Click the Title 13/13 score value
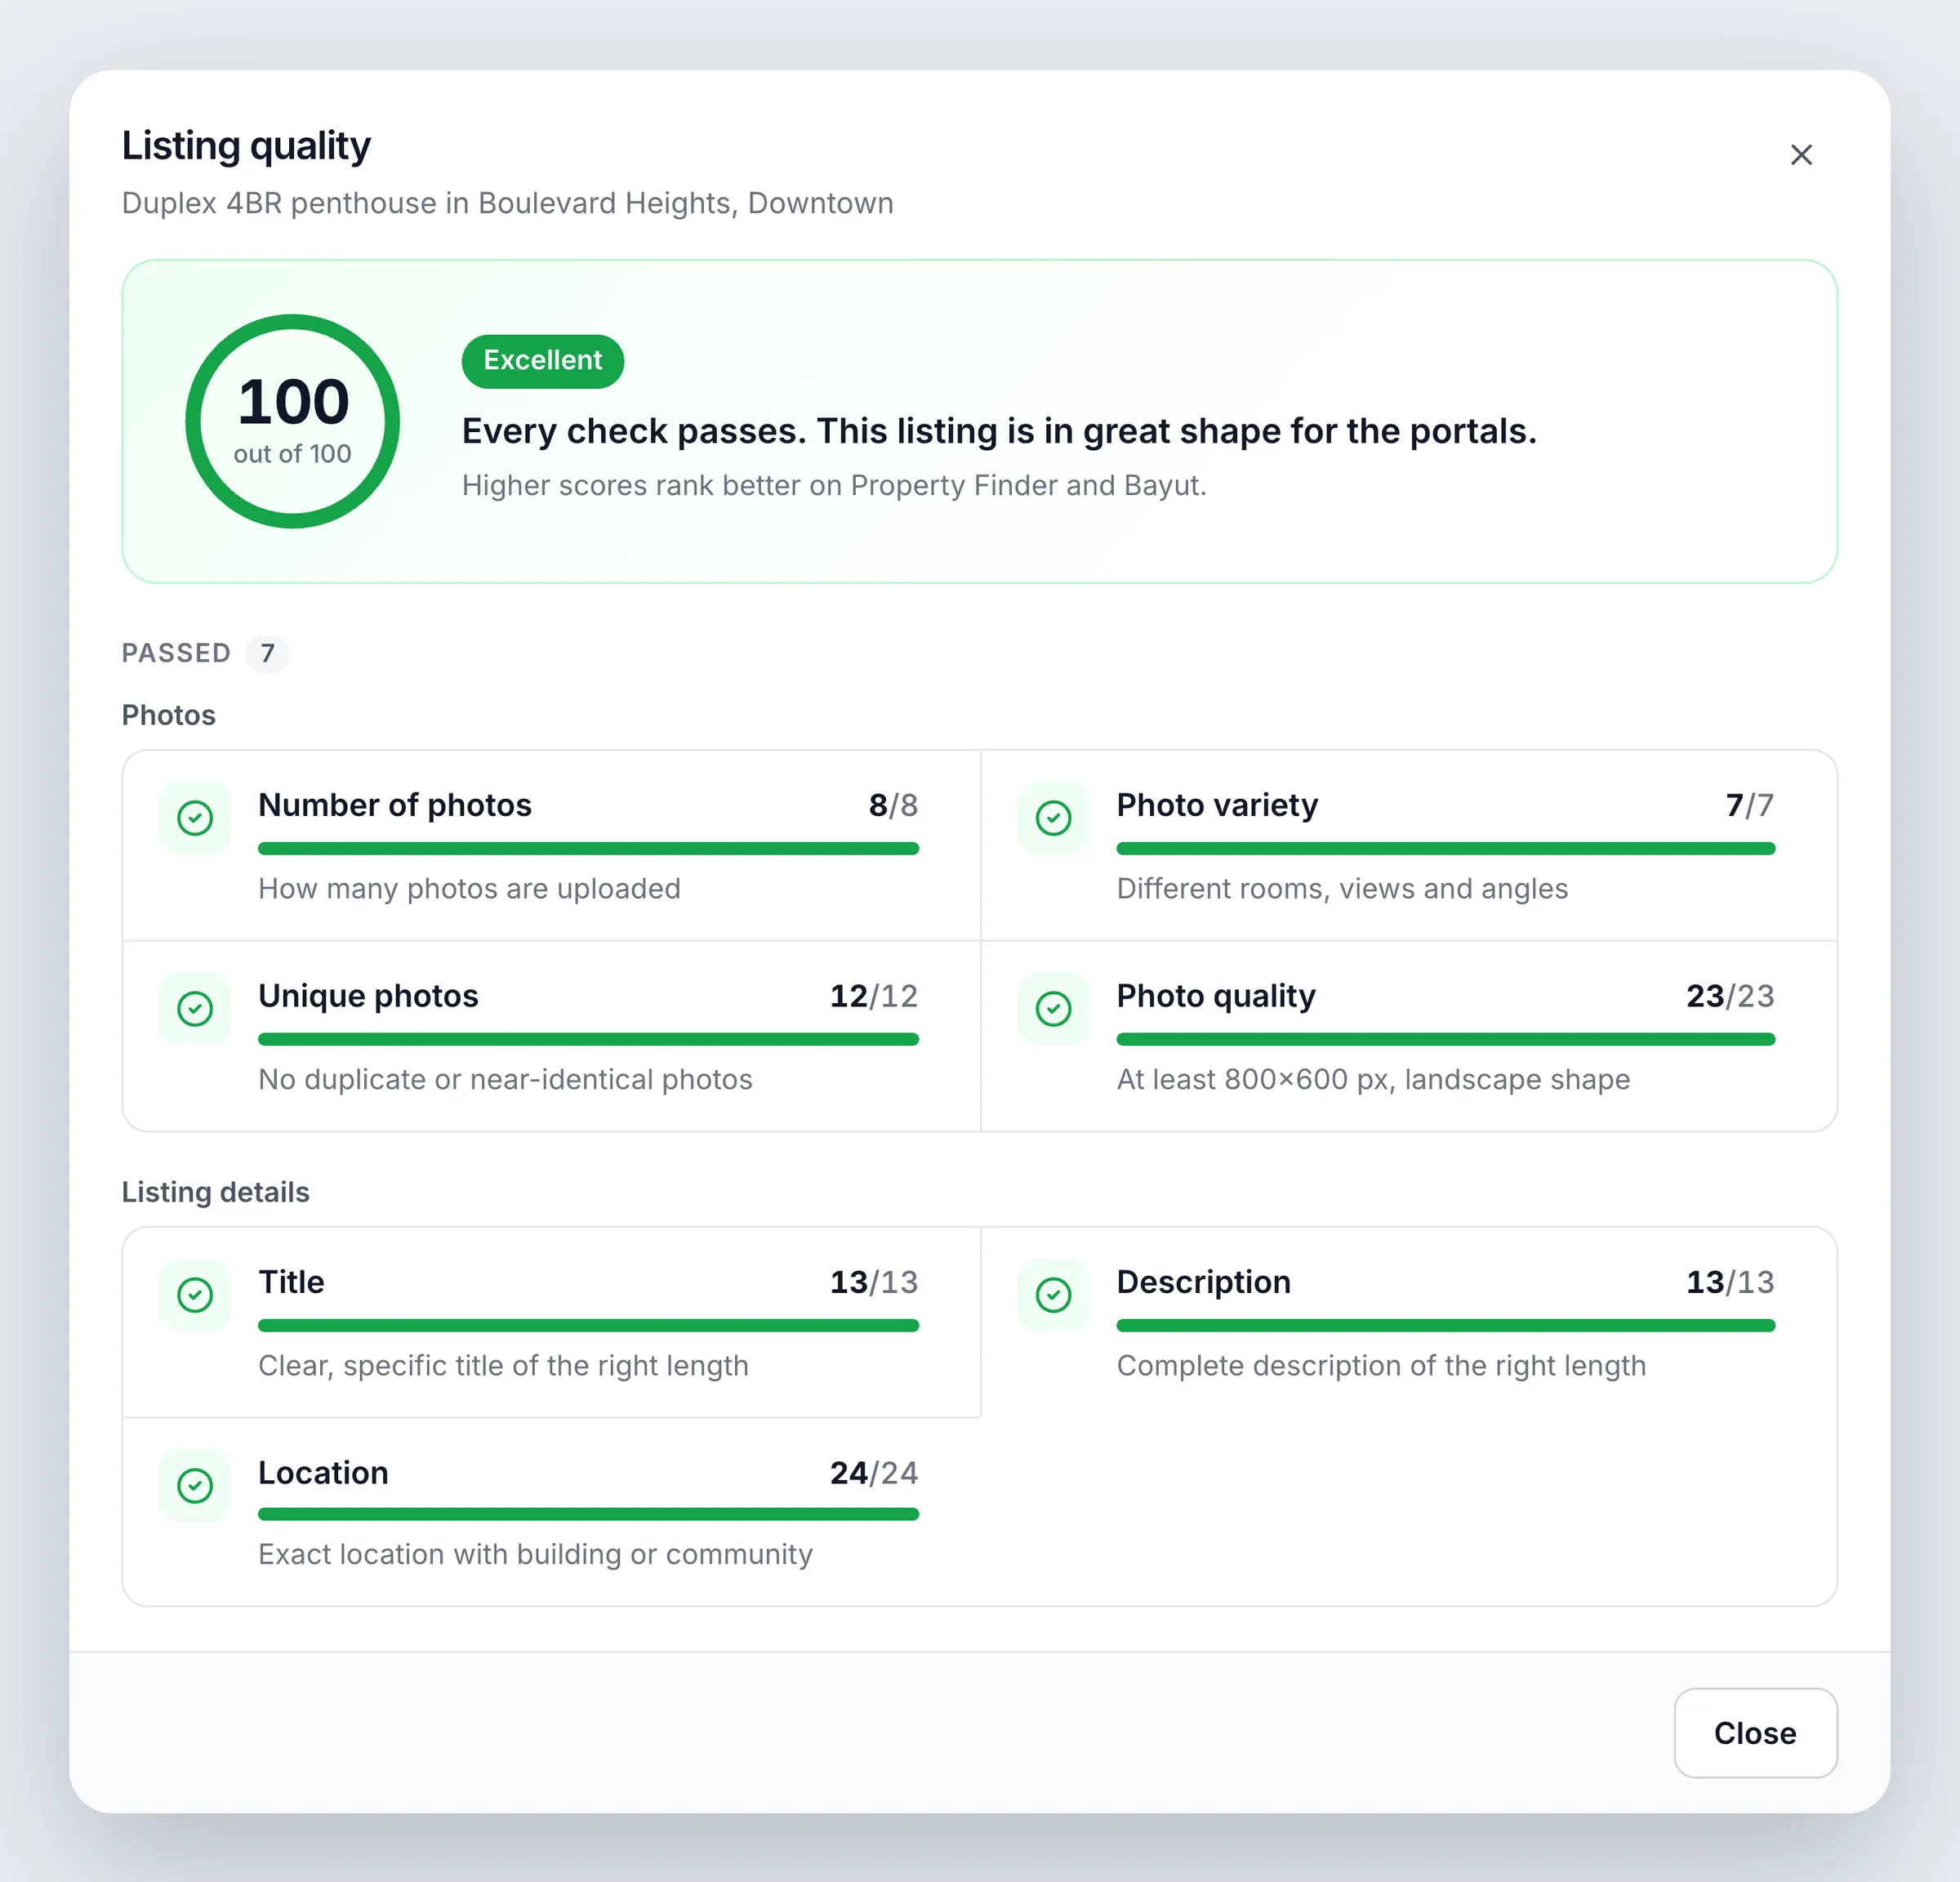 874,1282
